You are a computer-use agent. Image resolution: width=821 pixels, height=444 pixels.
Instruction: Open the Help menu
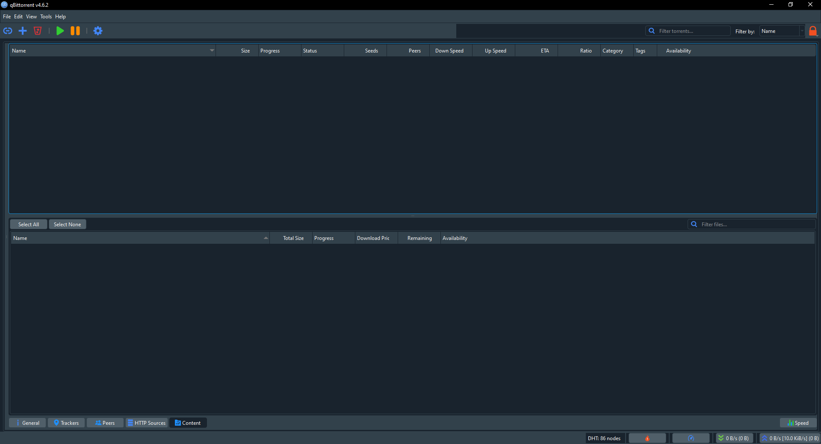coord(60,17)
